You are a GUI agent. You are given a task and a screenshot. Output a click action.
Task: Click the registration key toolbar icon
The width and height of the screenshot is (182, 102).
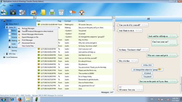73,12
